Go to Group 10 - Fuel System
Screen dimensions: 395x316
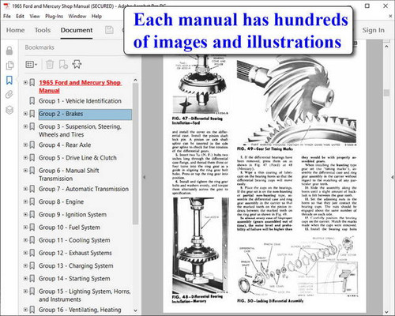[x=70, y=228]
